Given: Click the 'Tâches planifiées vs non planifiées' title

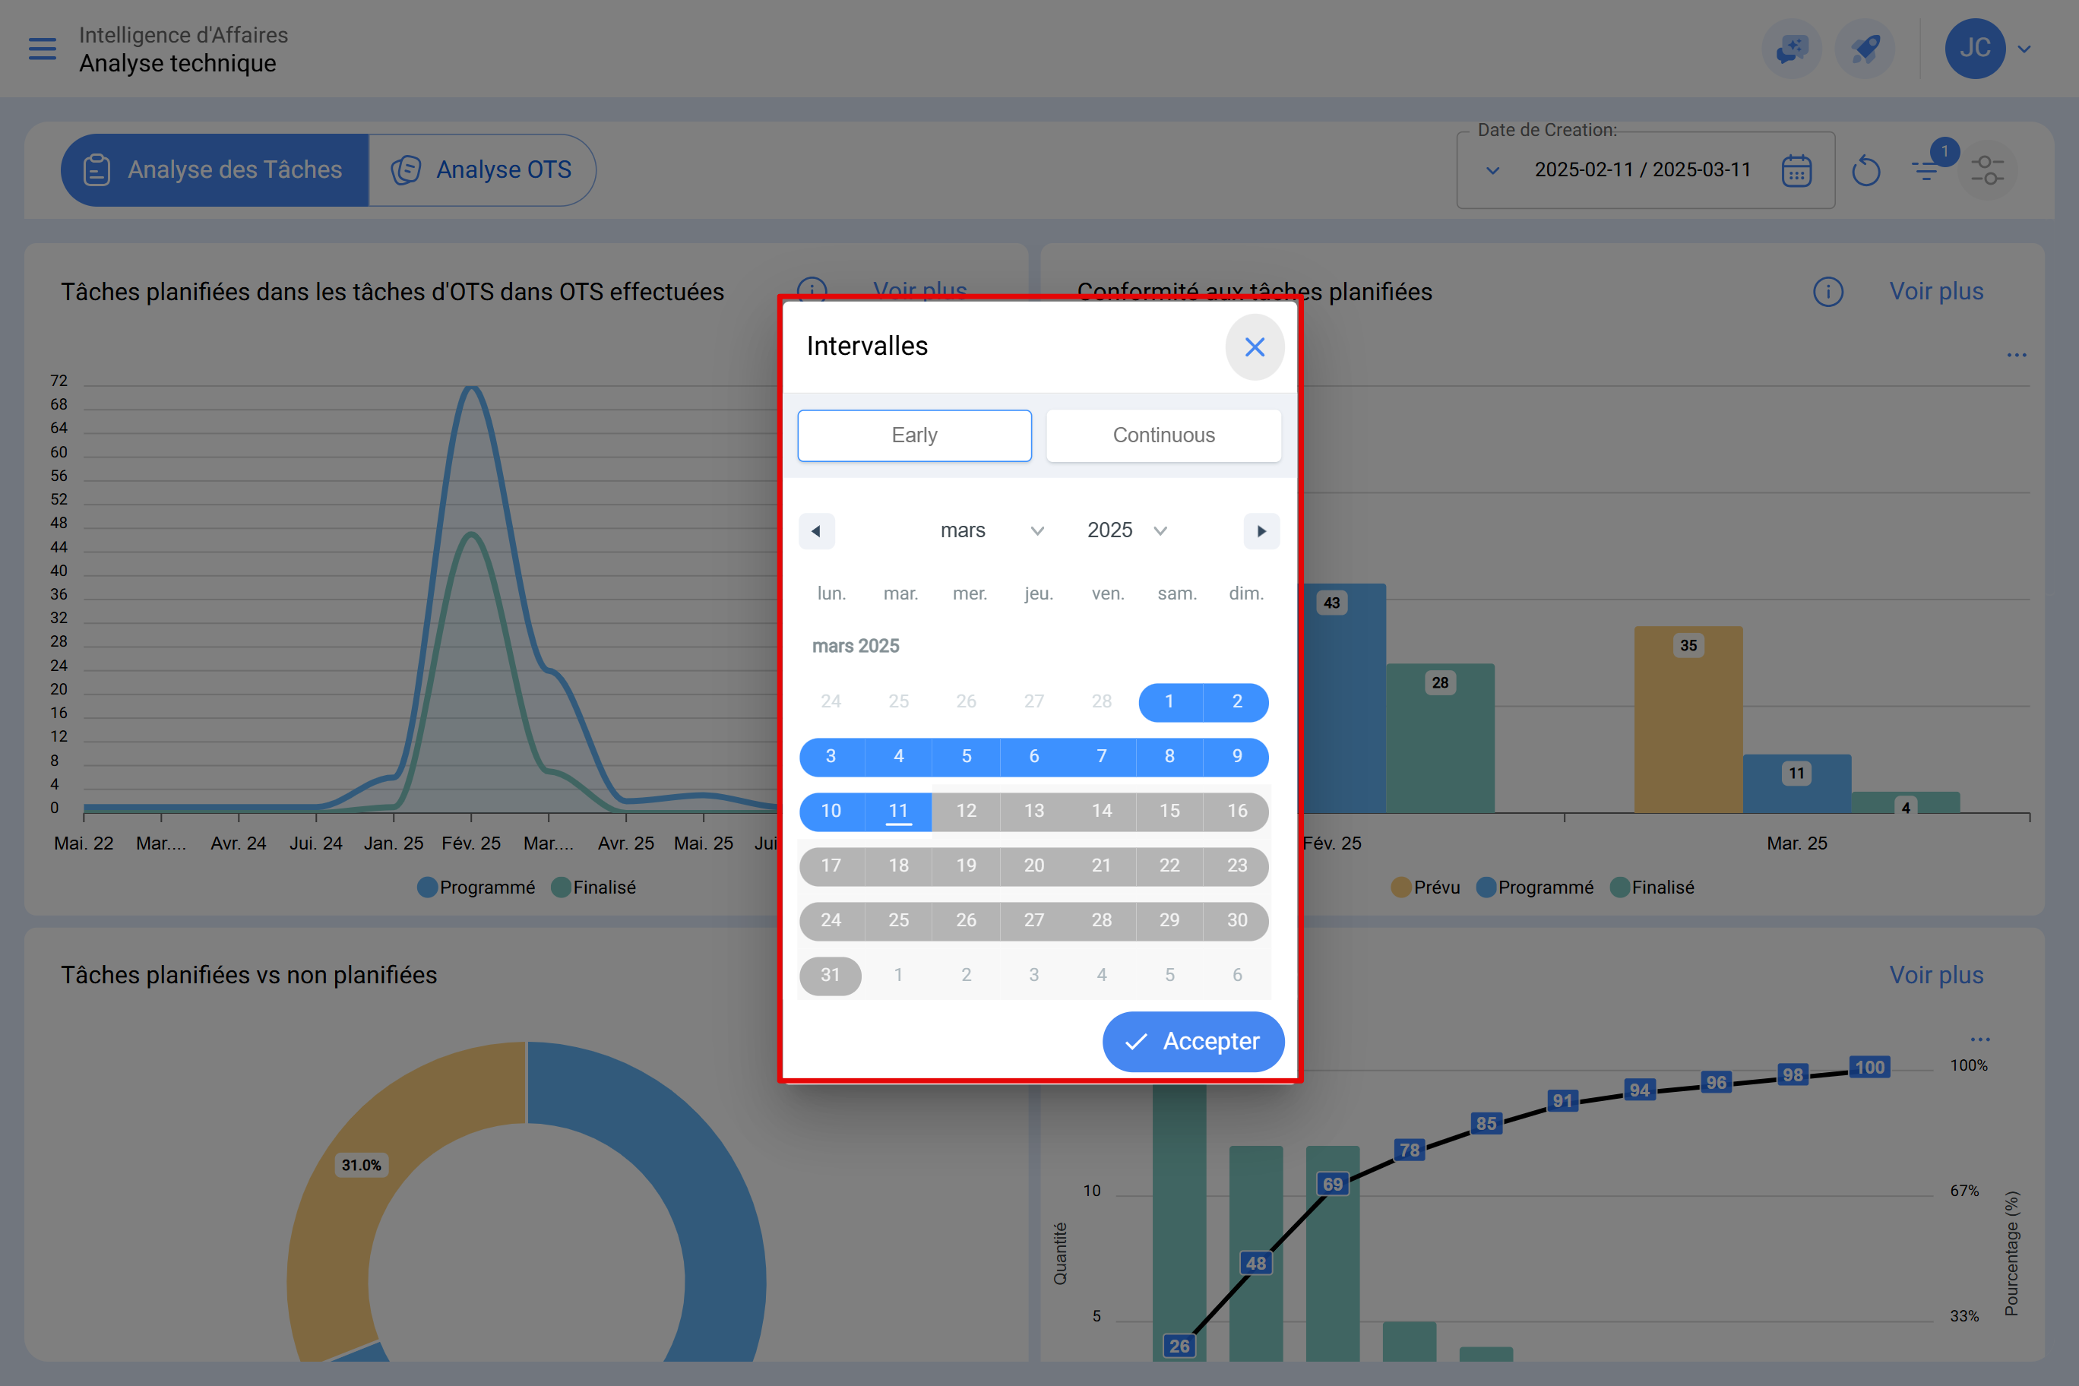Looking at the screenshot, I should [x=248, y=975].
